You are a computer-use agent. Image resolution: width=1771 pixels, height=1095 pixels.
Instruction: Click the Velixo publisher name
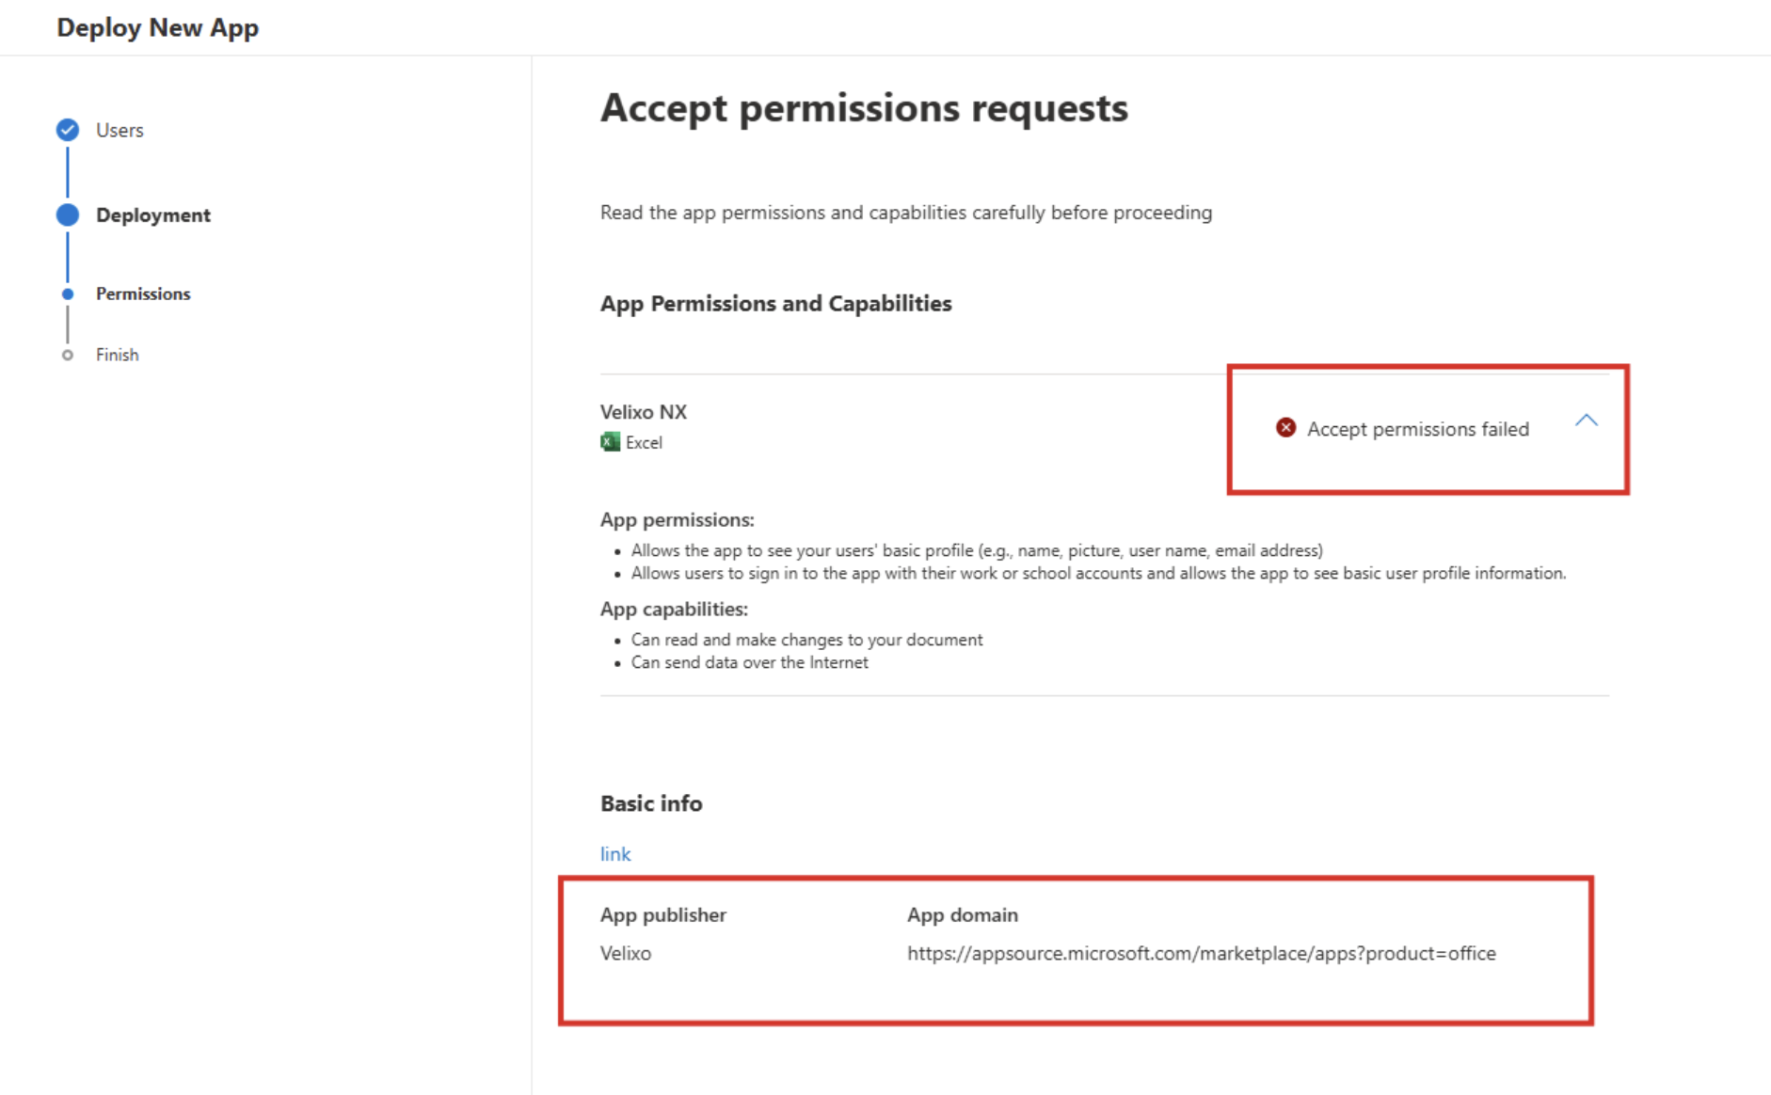tap(626, 954)
